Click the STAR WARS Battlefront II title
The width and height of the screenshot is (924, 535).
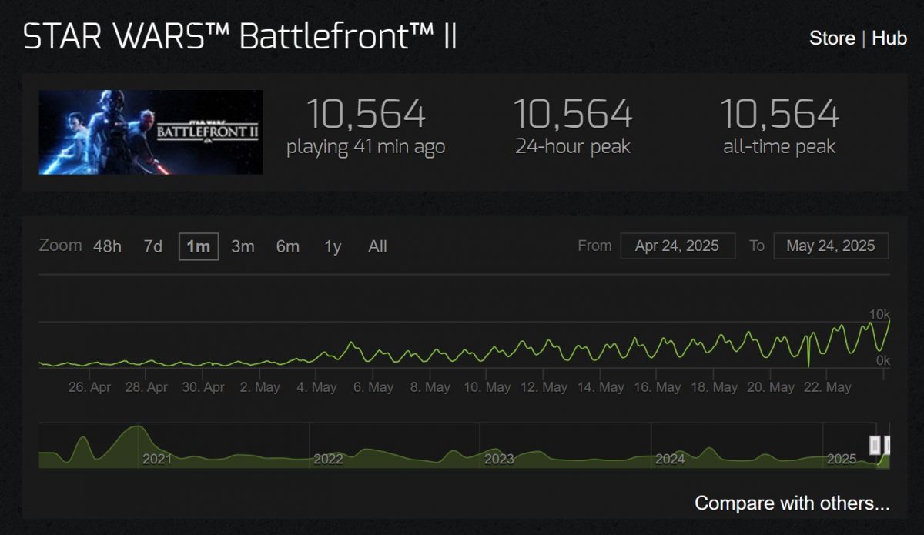click(240, 37)
